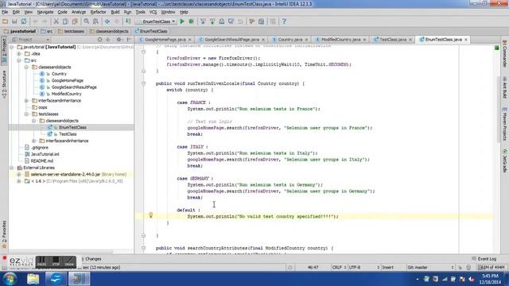The width and height of the screenshot is (509, 286).
Task: Toggle Insert mode indicator in status bar
Action: (387, 268)
